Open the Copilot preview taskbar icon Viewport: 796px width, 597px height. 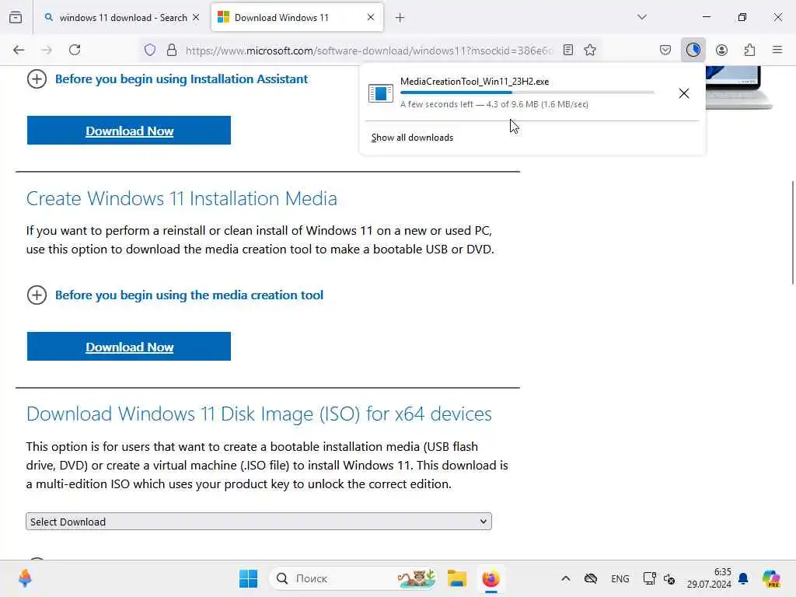(771, 578)
